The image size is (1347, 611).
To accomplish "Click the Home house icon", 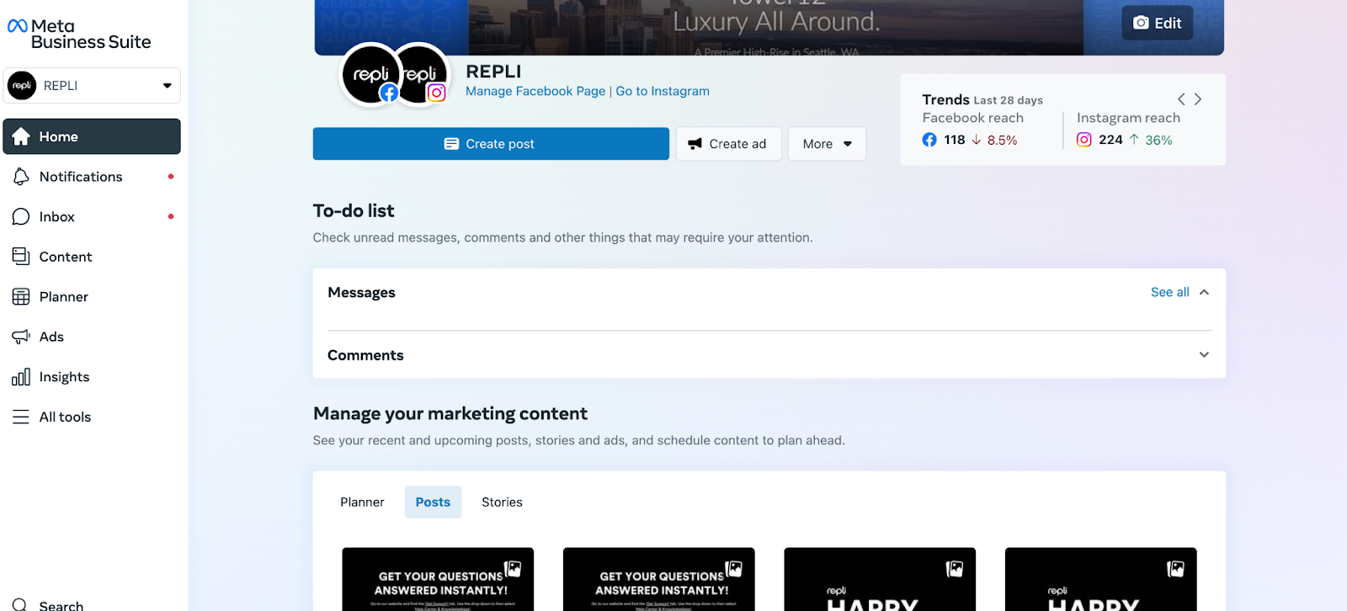I will click(x=21, y=136).
